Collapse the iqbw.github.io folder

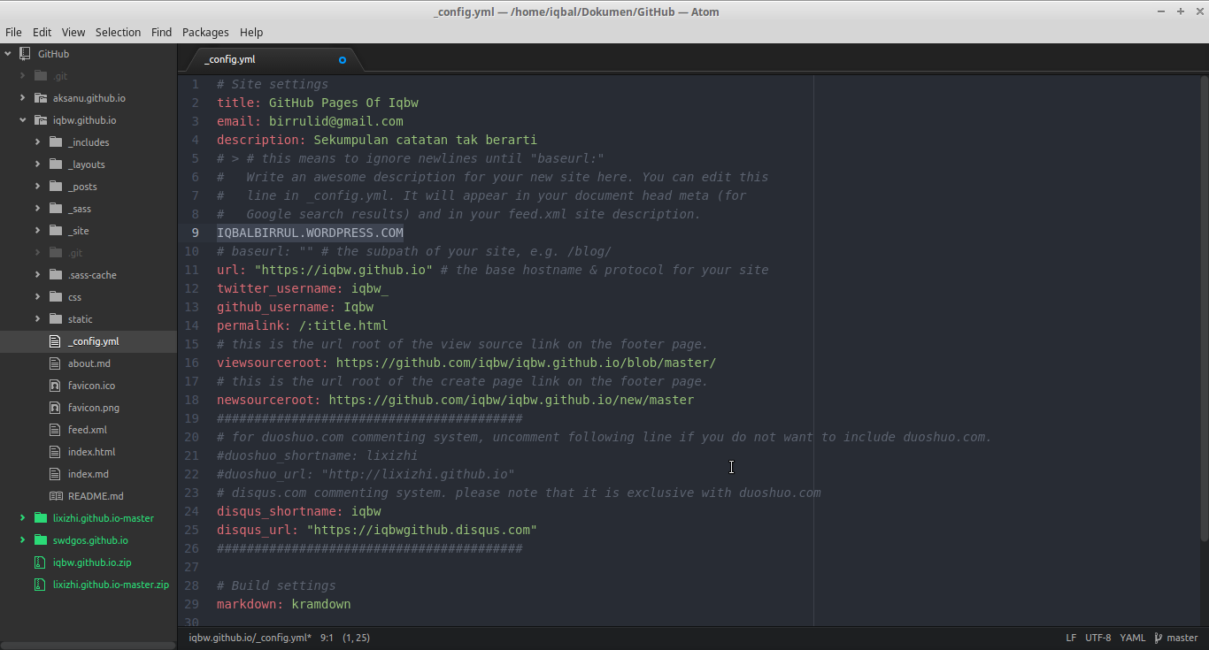click(22, 120)
